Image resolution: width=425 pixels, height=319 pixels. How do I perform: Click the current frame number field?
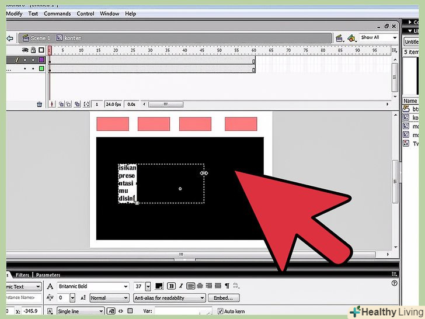[x=97, y=105]
